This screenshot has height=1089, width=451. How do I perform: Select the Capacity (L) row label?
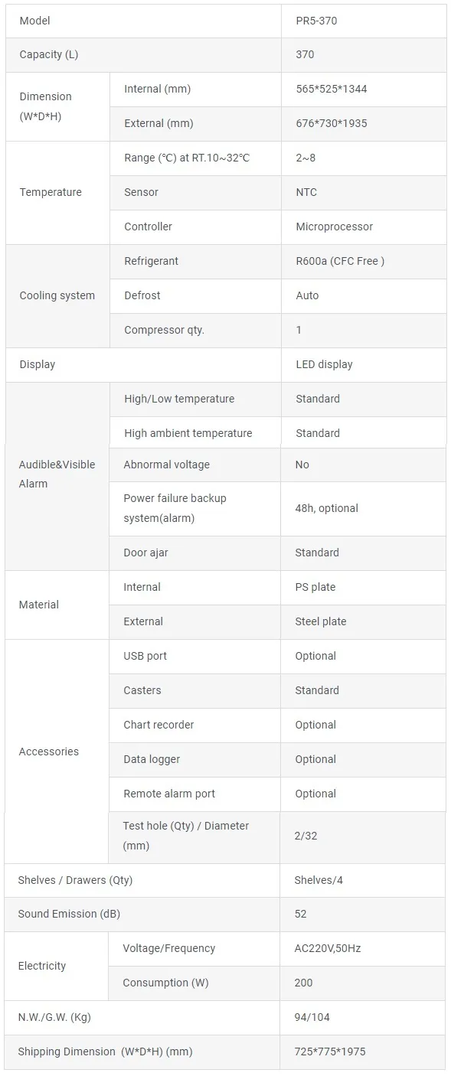point(143,55)
